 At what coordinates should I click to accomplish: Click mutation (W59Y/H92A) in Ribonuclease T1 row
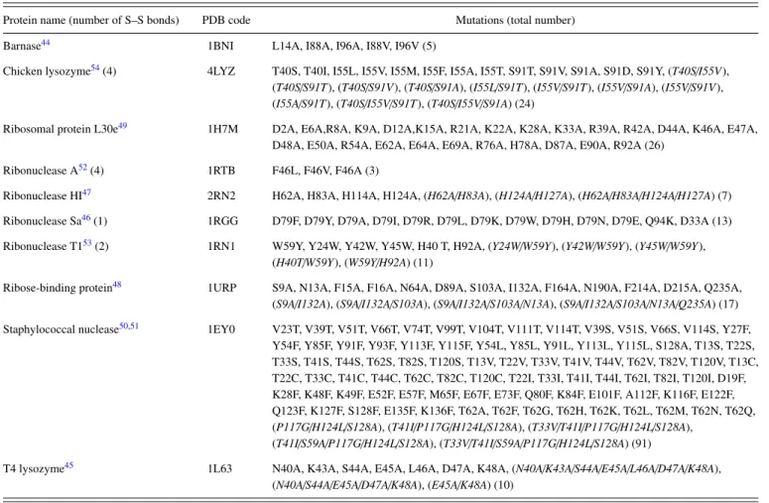point(378,263)
